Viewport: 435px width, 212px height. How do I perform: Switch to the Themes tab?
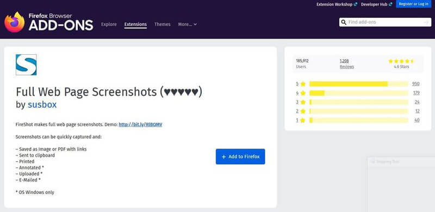[162, 24]
